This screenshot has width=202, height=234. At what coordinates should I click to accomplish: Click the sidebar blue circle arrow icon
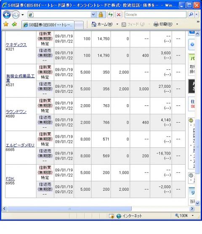[192, 45]
